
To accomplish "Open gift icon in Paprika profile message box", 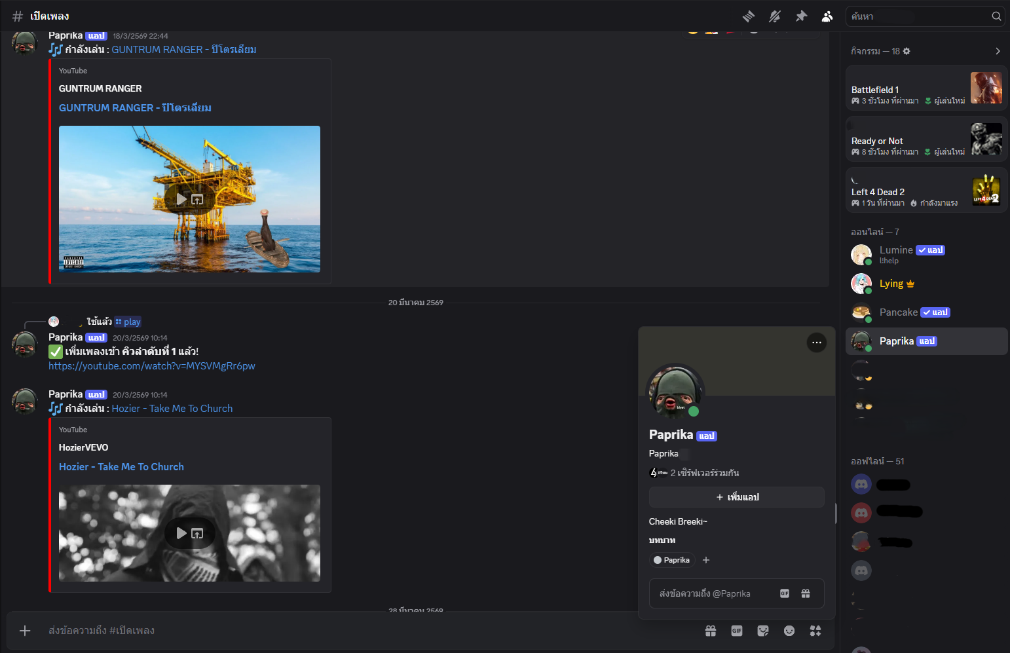I will click(x=806, y=593).
